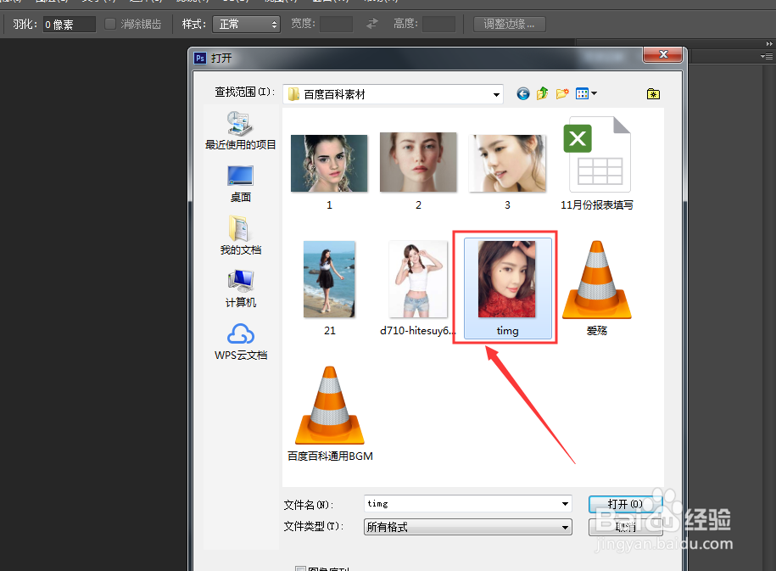Click the swap width and height arrows
The width and height of the screenshot is (776, 571).
point(372,23)
